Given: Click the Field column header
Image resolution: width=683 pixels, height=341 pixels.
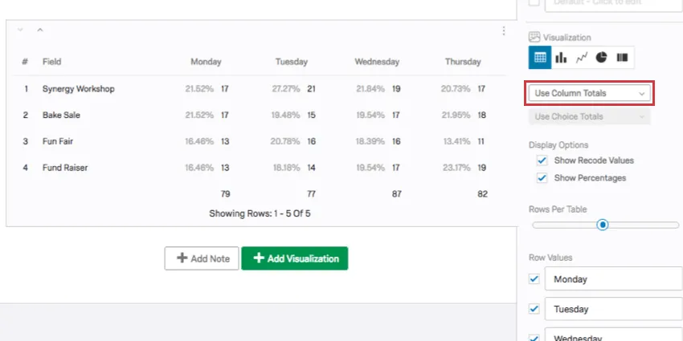Looking at the screenshot, I should [x=52, y=62].
